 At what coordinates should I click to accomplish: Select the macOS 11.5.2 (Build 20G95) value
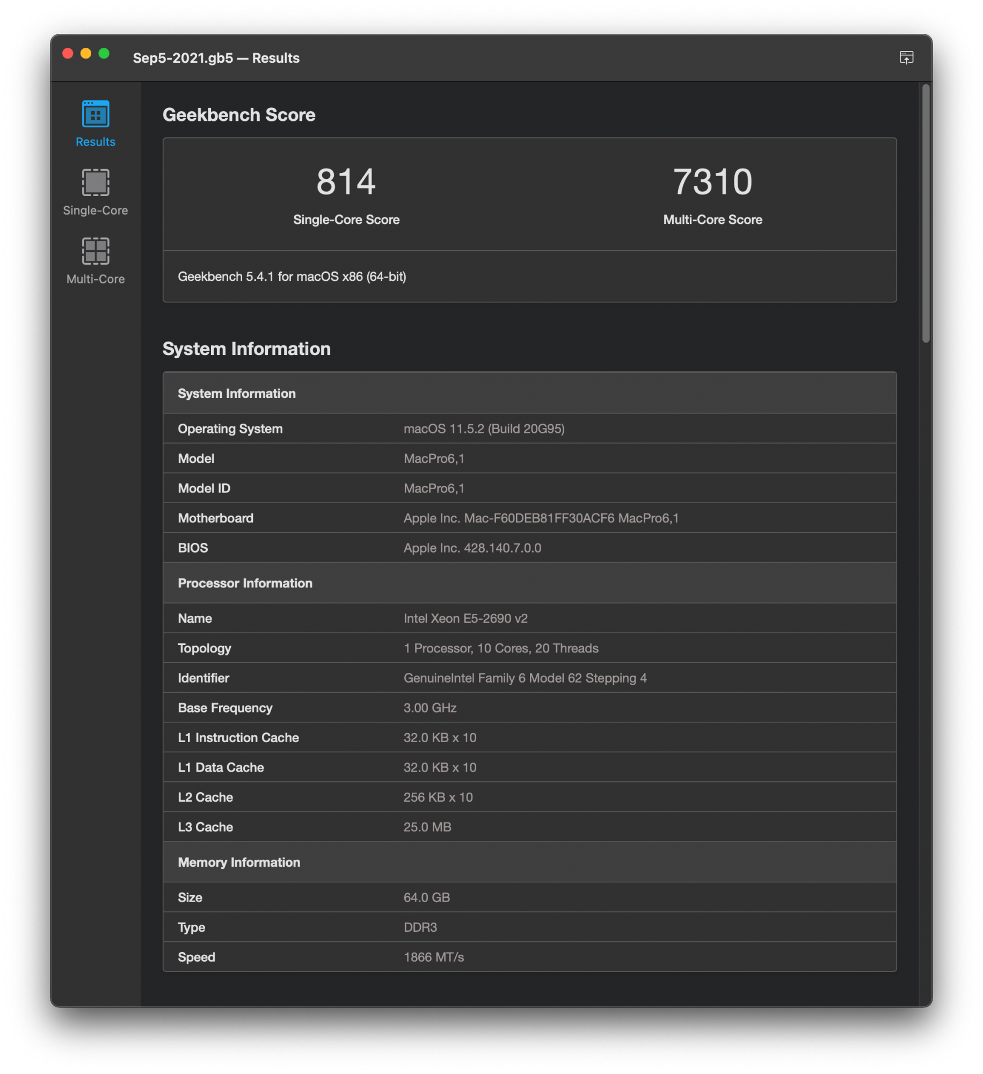coord(484,429)
